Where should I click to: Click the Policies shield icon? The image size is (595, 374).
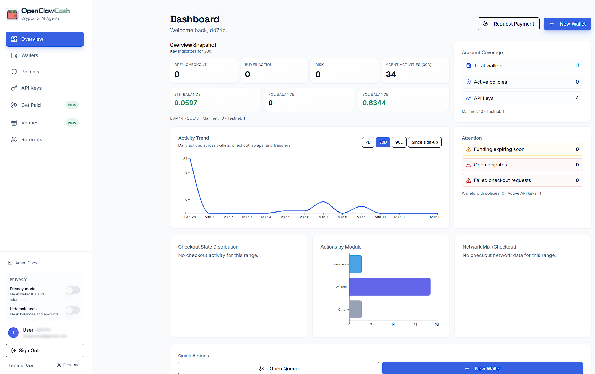click(x=14, y=72)
